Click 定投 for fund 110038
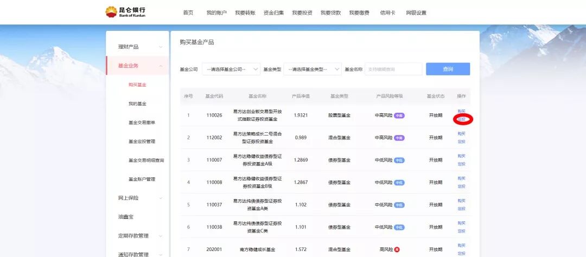Screen dimensions: 586x257 tap(462, 231)
